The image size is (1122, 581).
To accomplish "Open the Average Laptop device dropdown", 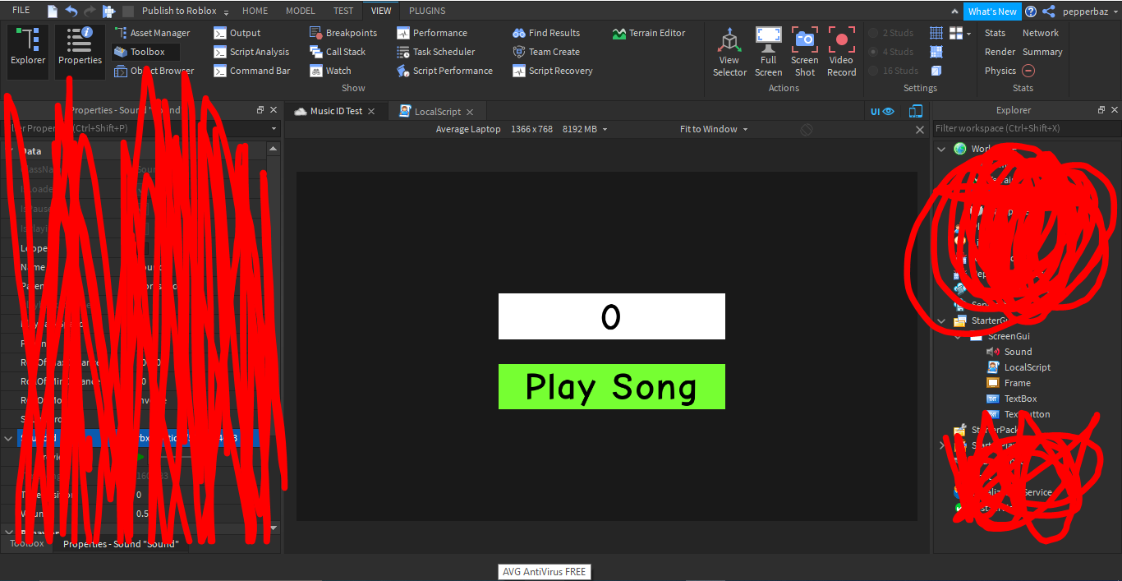I will coord(468,129).
